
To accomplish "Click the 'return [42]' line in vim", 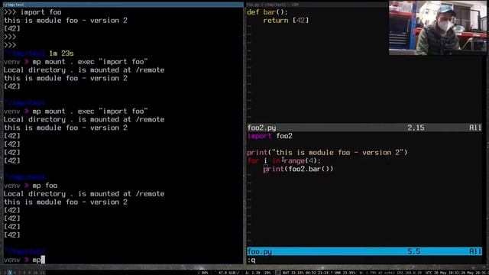I will pos(286,21).
